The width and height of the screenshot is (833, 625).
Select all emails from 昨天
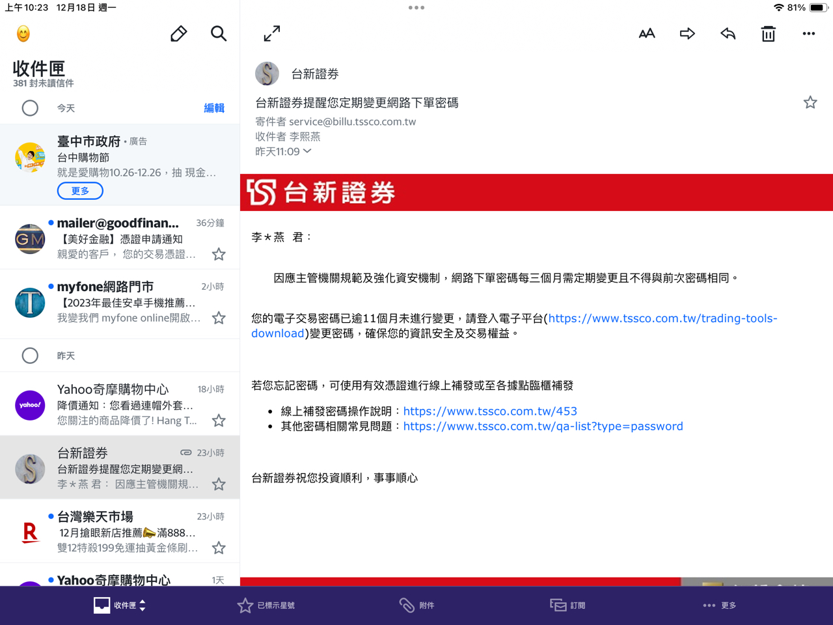point(30,355)
